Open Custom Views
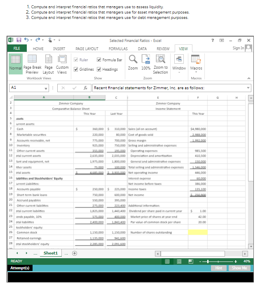The height and width of the screenshot is (287, 260). (x=62, y=64)
